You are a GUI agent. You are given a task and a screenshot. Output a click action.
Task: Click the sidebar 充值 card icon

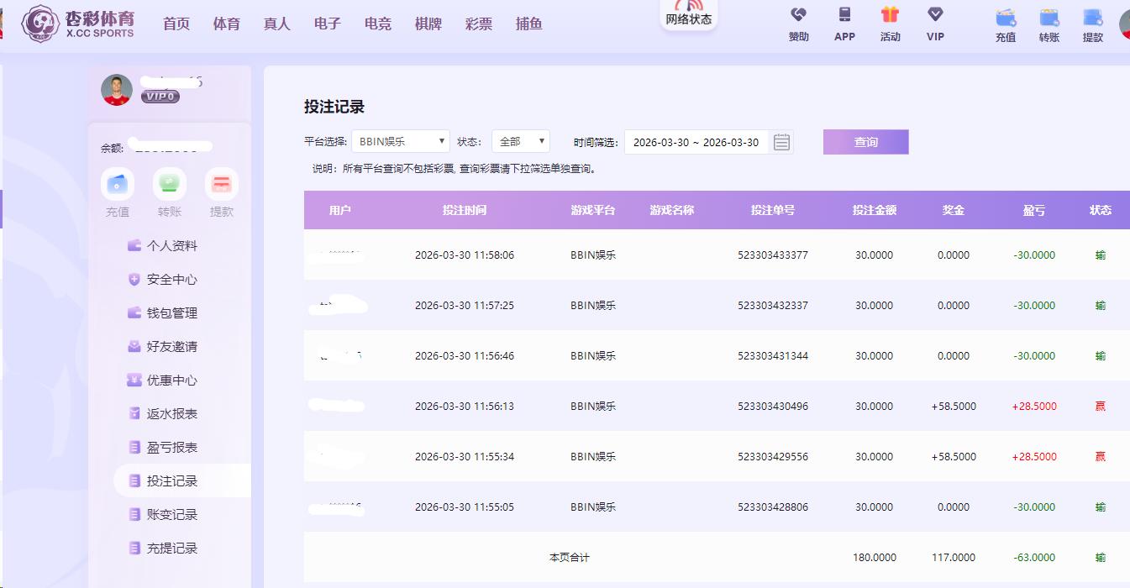118,184
